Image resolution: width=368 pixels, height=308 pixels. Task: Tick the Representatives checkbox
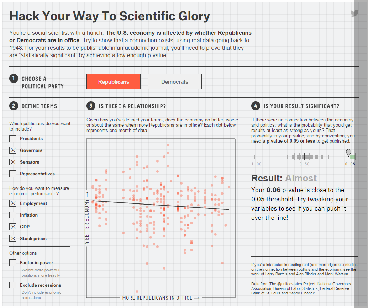13,174
